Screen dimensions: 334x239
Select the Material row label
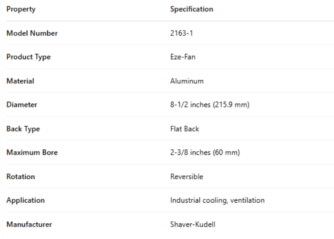(x=20, y=81)
